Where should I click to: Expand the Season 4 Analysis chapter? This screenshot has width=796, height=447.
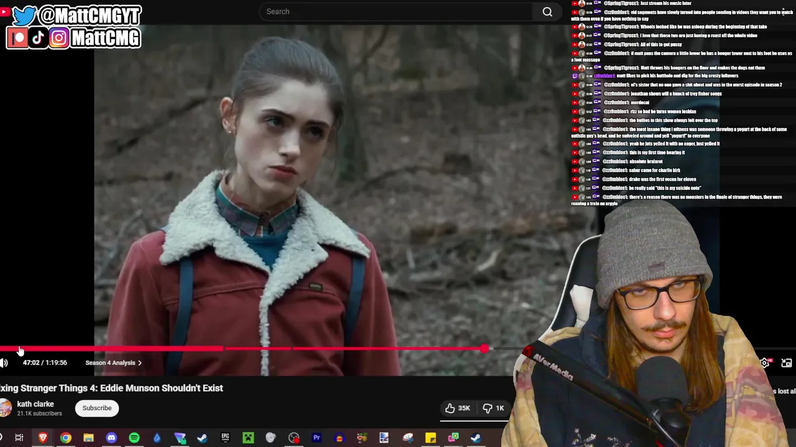click(113, 363)
